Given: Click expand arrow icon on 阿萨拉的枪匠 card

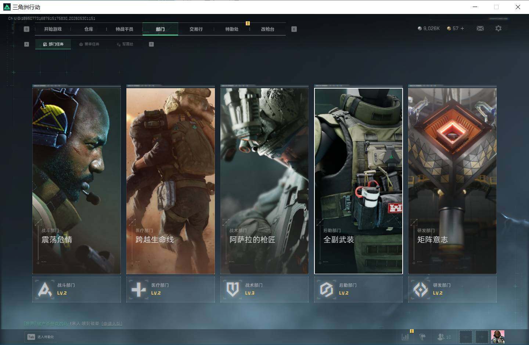Looking at the screenshot, I should tap(226, 222).
